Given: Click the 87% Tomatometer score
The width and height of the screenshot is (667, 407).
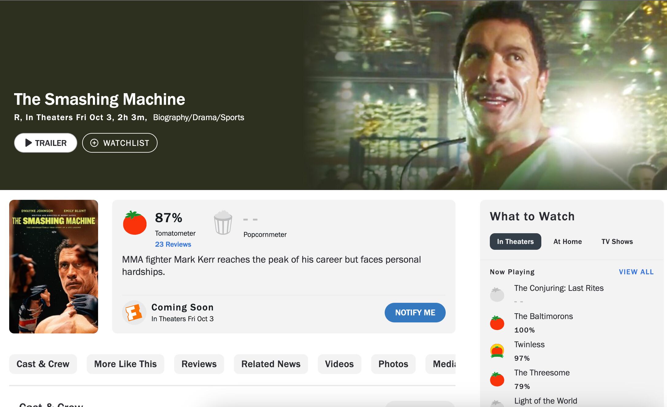Looking at the screenshot, I should pos(169,218).
